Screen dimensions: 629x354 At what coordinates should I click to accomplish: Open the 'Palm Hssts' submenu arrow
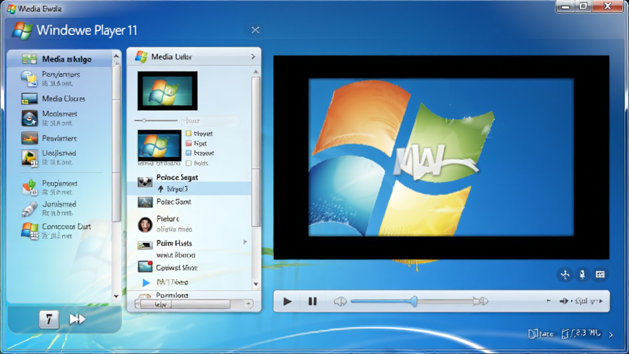pos(245,242)
